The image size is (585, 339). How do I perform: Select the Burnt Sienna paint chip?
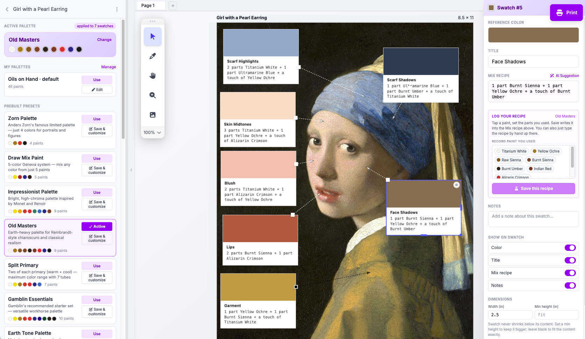[x=540, y=160]
